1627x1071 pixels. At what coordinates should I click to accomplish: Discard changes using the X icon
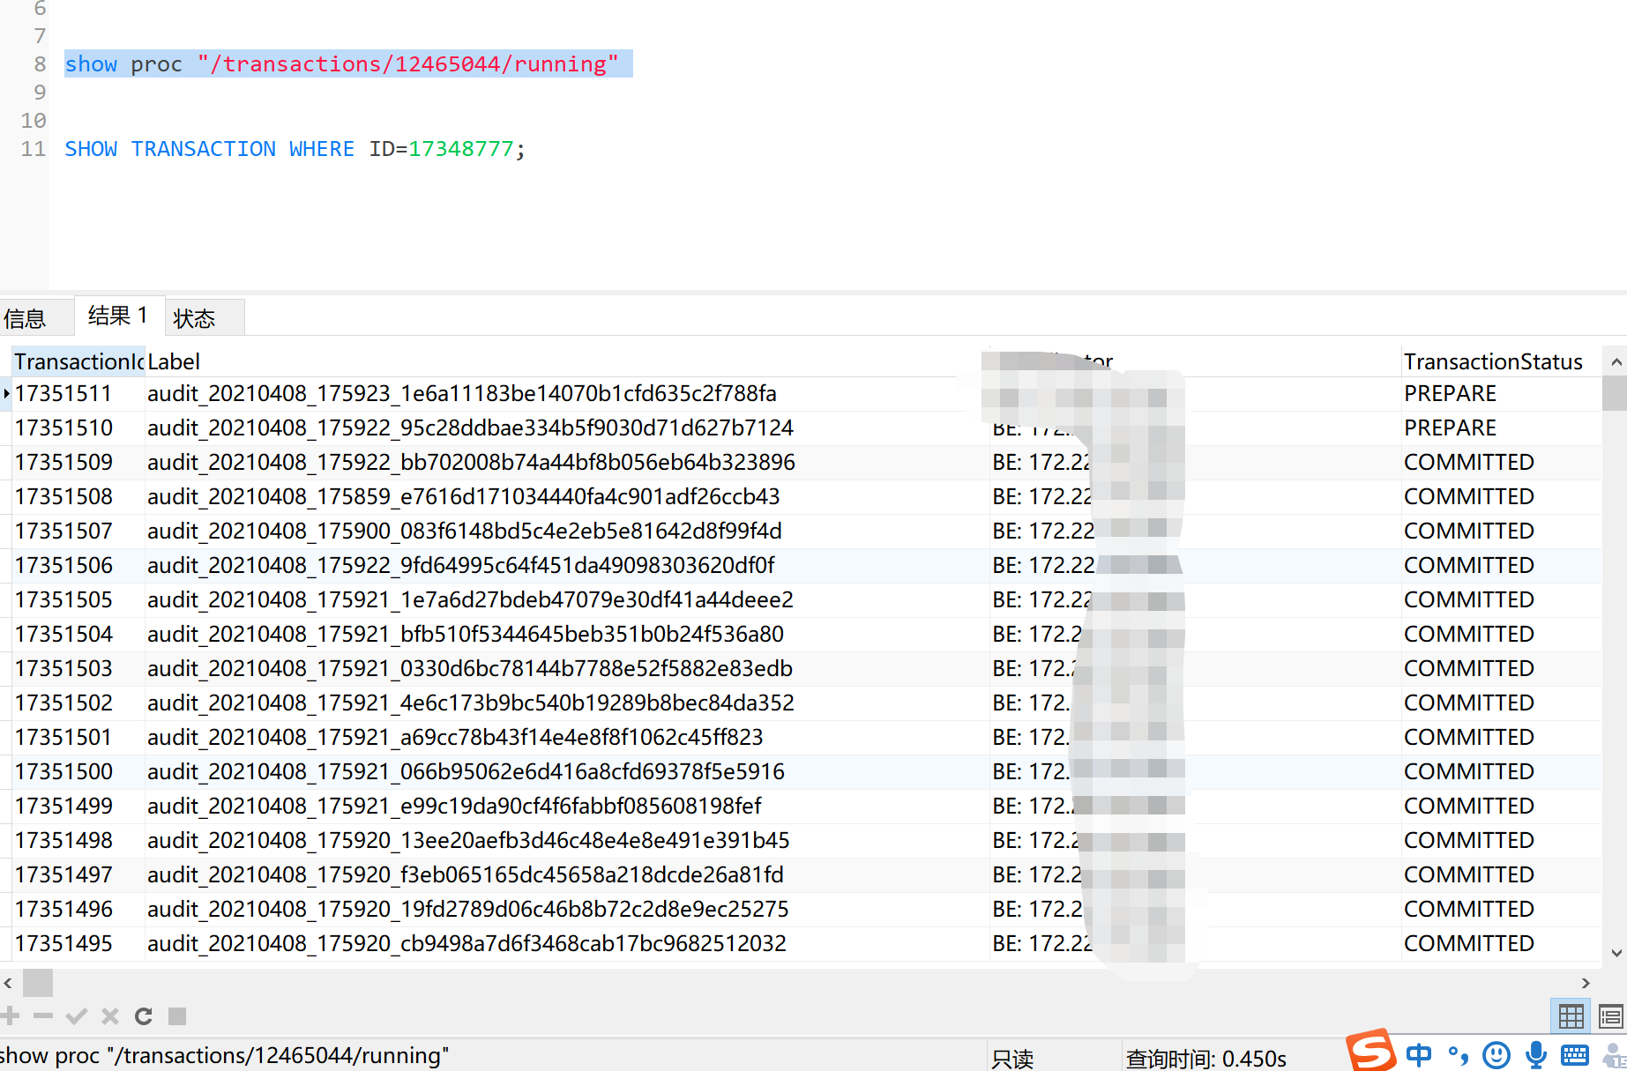pos(109,1015)
